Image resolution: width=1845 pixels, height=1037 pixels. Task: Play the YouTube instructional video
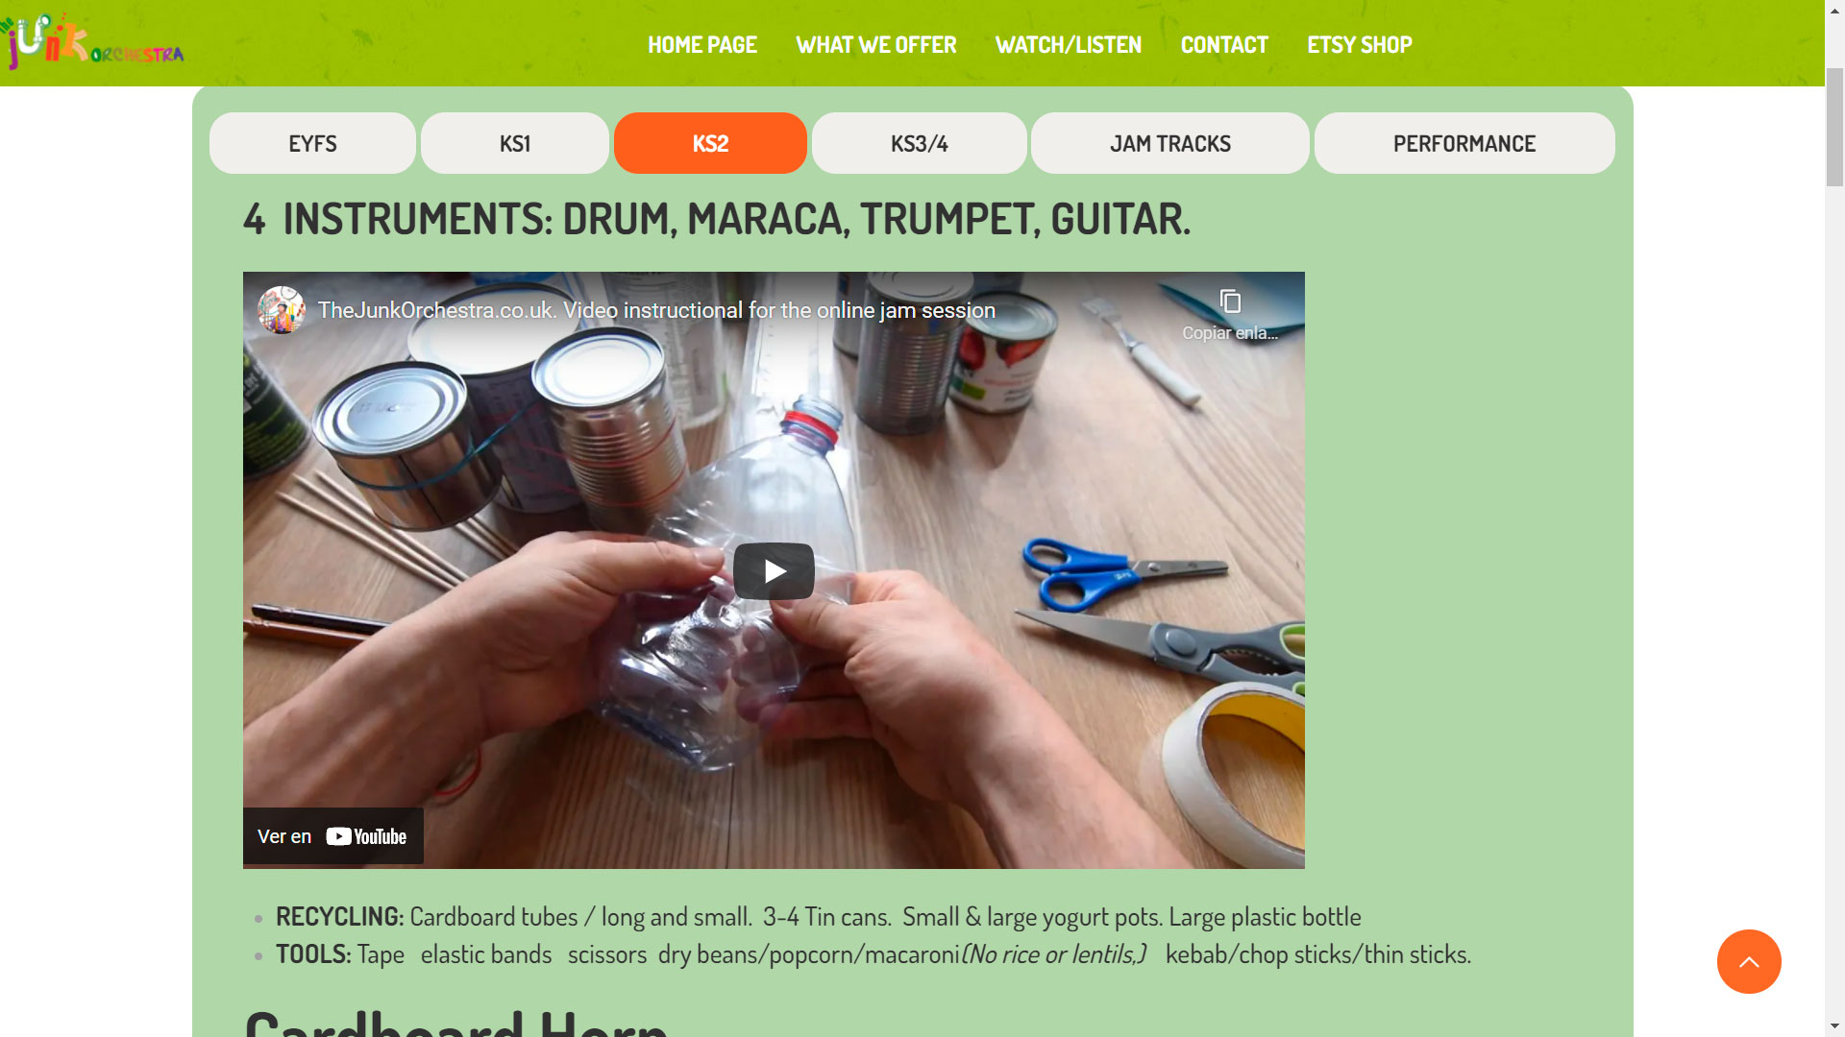pos(774,571)
